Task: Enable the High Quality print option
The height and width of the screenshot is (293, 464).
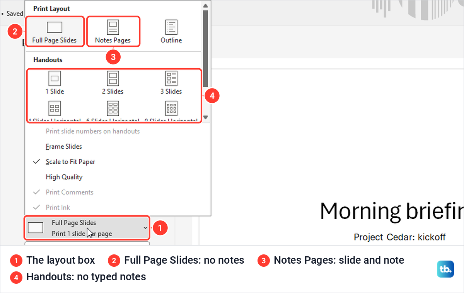Action: pyautogui.click(x=64, y=177)
